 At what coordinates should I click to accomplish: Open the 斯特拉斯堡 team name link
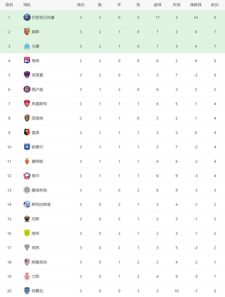pos(41,205)
